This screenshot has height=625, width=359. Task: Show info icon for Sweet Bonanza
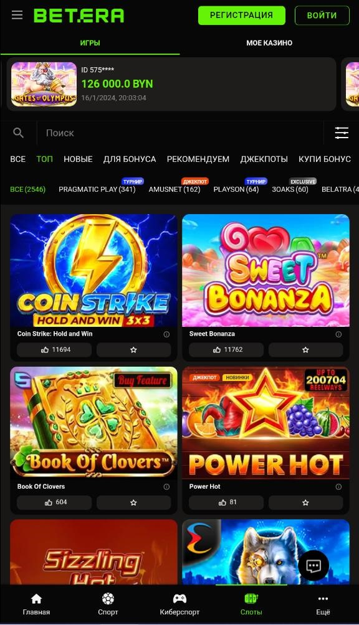click(338, 334)
